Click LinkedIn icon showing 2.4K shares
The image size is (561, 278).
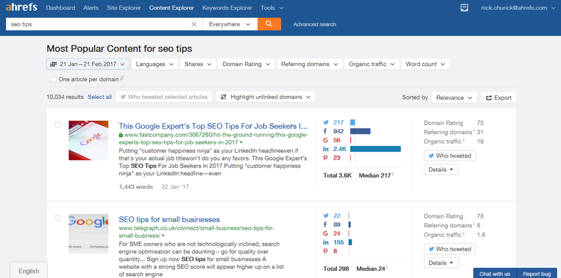click(326, 149)
